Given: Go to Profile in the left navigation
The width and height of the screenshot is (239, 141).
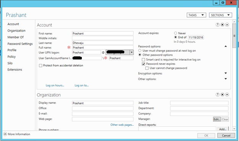Looking at the screenshot, I should [x=12, y=50].
